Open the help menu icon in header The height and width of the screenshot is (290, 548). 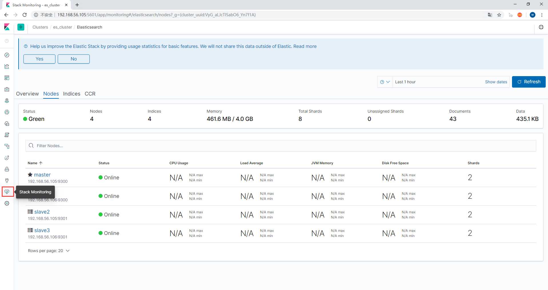coord(541,27)
